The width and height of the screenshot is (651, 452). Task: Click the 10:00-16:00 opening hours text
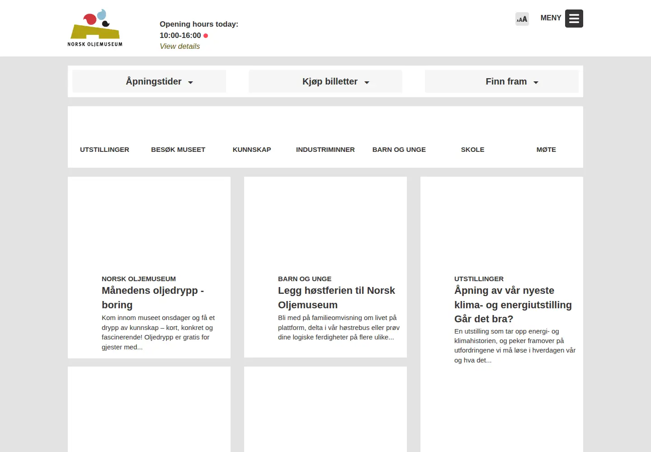(x=180, y=35)
